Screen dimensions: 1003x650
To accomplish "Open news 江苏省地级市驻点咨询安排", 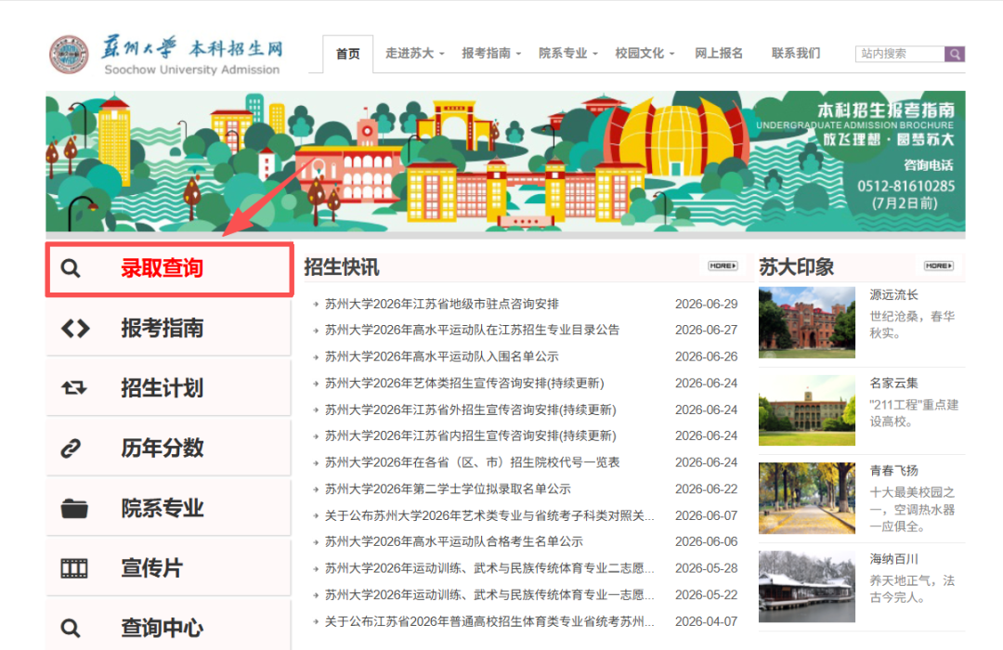I will [441, 304].
